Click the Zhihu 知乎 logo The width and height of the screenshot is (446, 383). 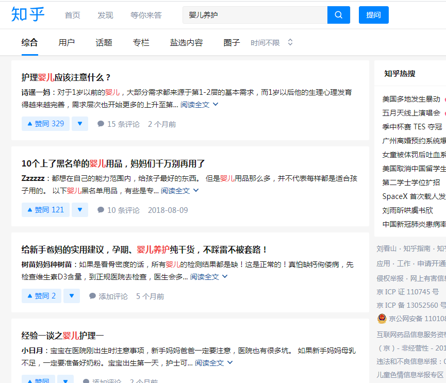28,14
